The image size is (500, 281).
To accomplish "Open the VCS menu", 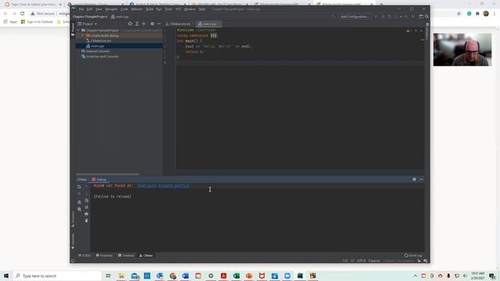I will [x=178, y=9].
